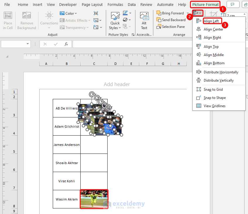The width and height of the screenshot is (248, 214).
Task: Click the James Anderson cell
Action: pyautogui.click(x=67, y=145)
